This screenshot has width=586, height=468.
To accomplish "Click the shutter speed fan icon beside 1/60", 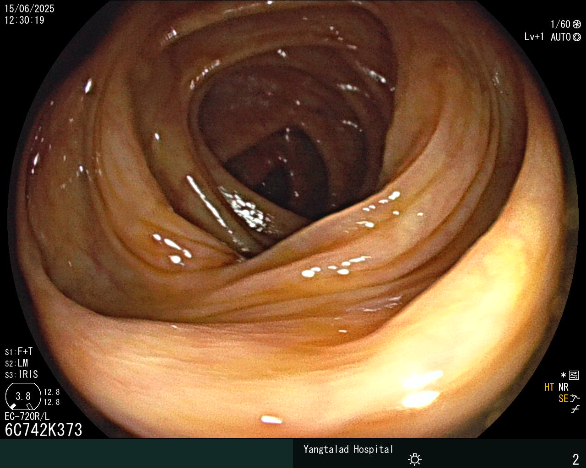I will tap(577, 24).
